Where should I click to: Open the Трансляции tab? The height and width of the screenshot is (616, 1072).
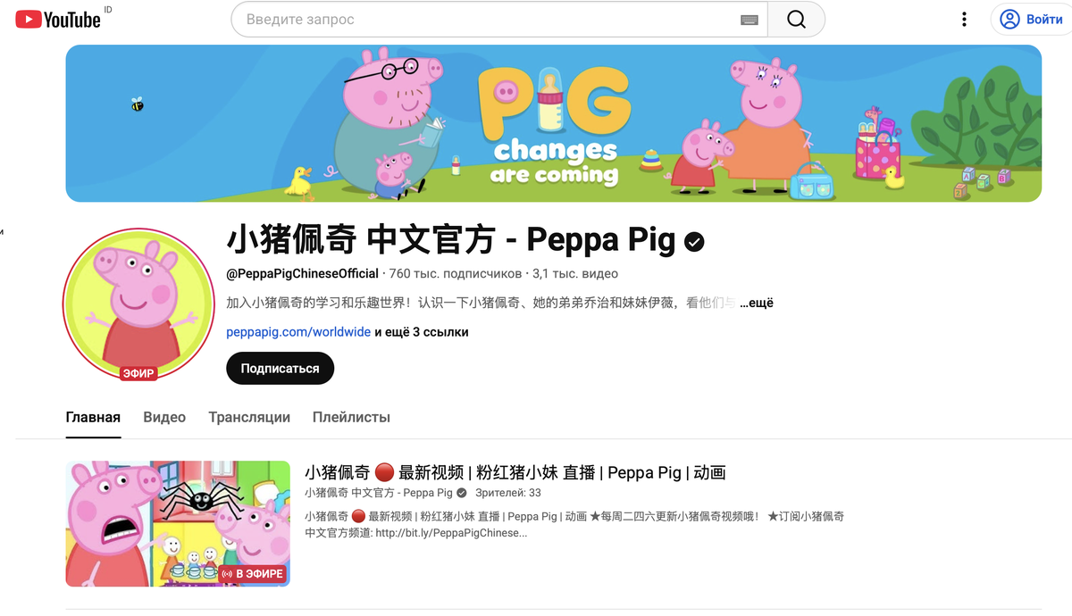tap(249, 417)
